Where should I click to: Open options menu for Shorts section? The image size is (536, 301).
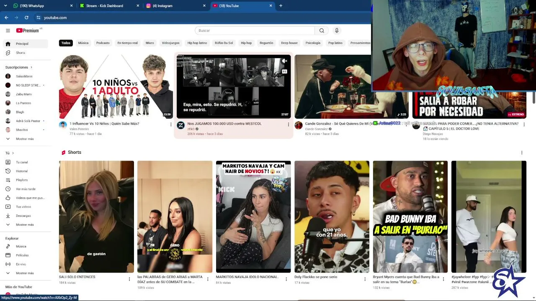click(x=522, y=153)
